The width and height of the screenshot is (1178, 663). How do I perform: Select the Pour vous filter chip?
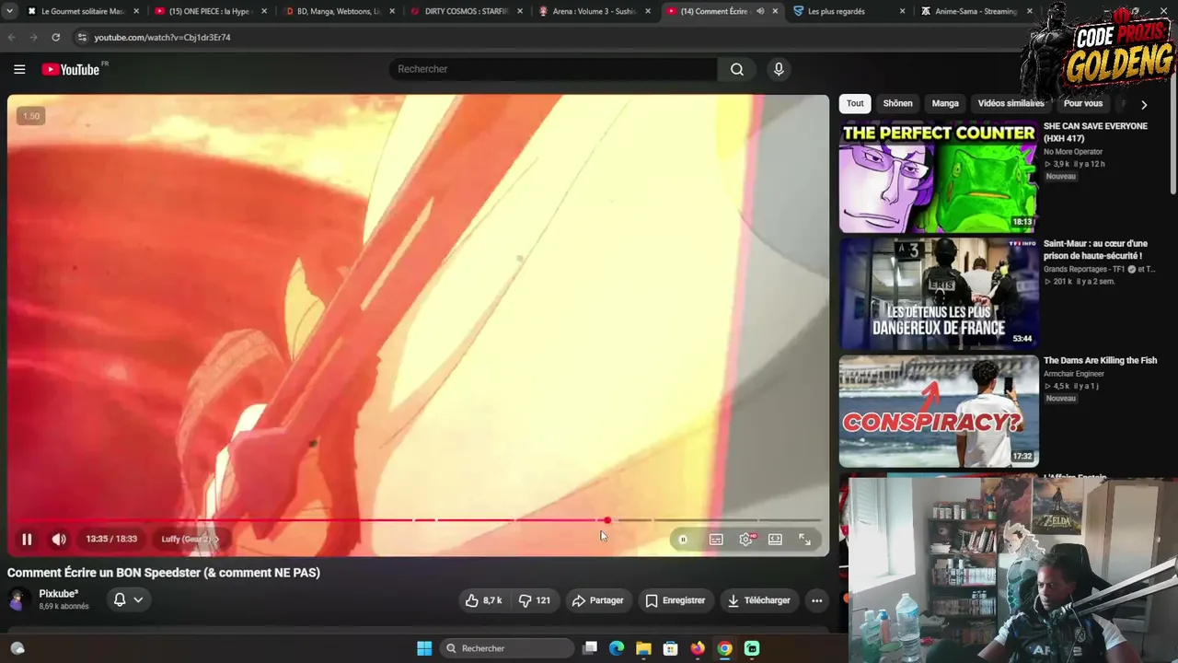coord(1082,103)
